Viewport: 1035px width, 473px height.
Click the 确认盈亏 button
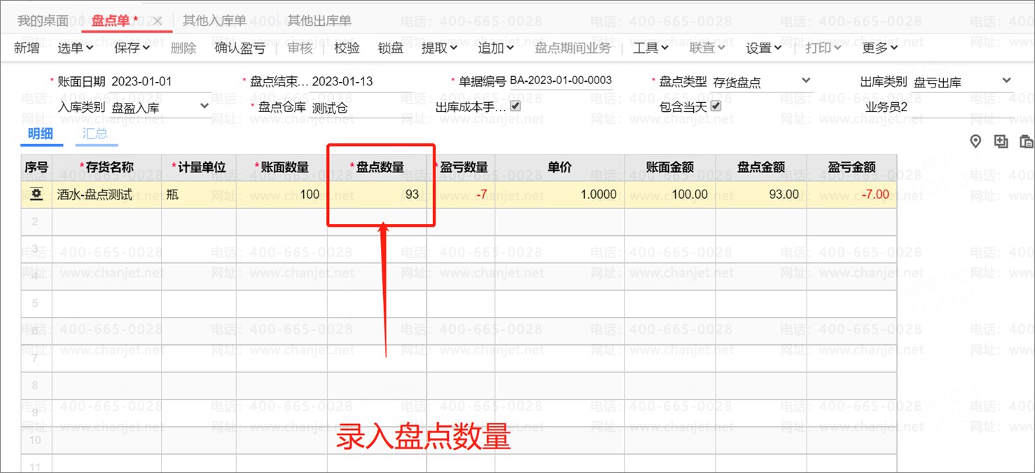240,48
